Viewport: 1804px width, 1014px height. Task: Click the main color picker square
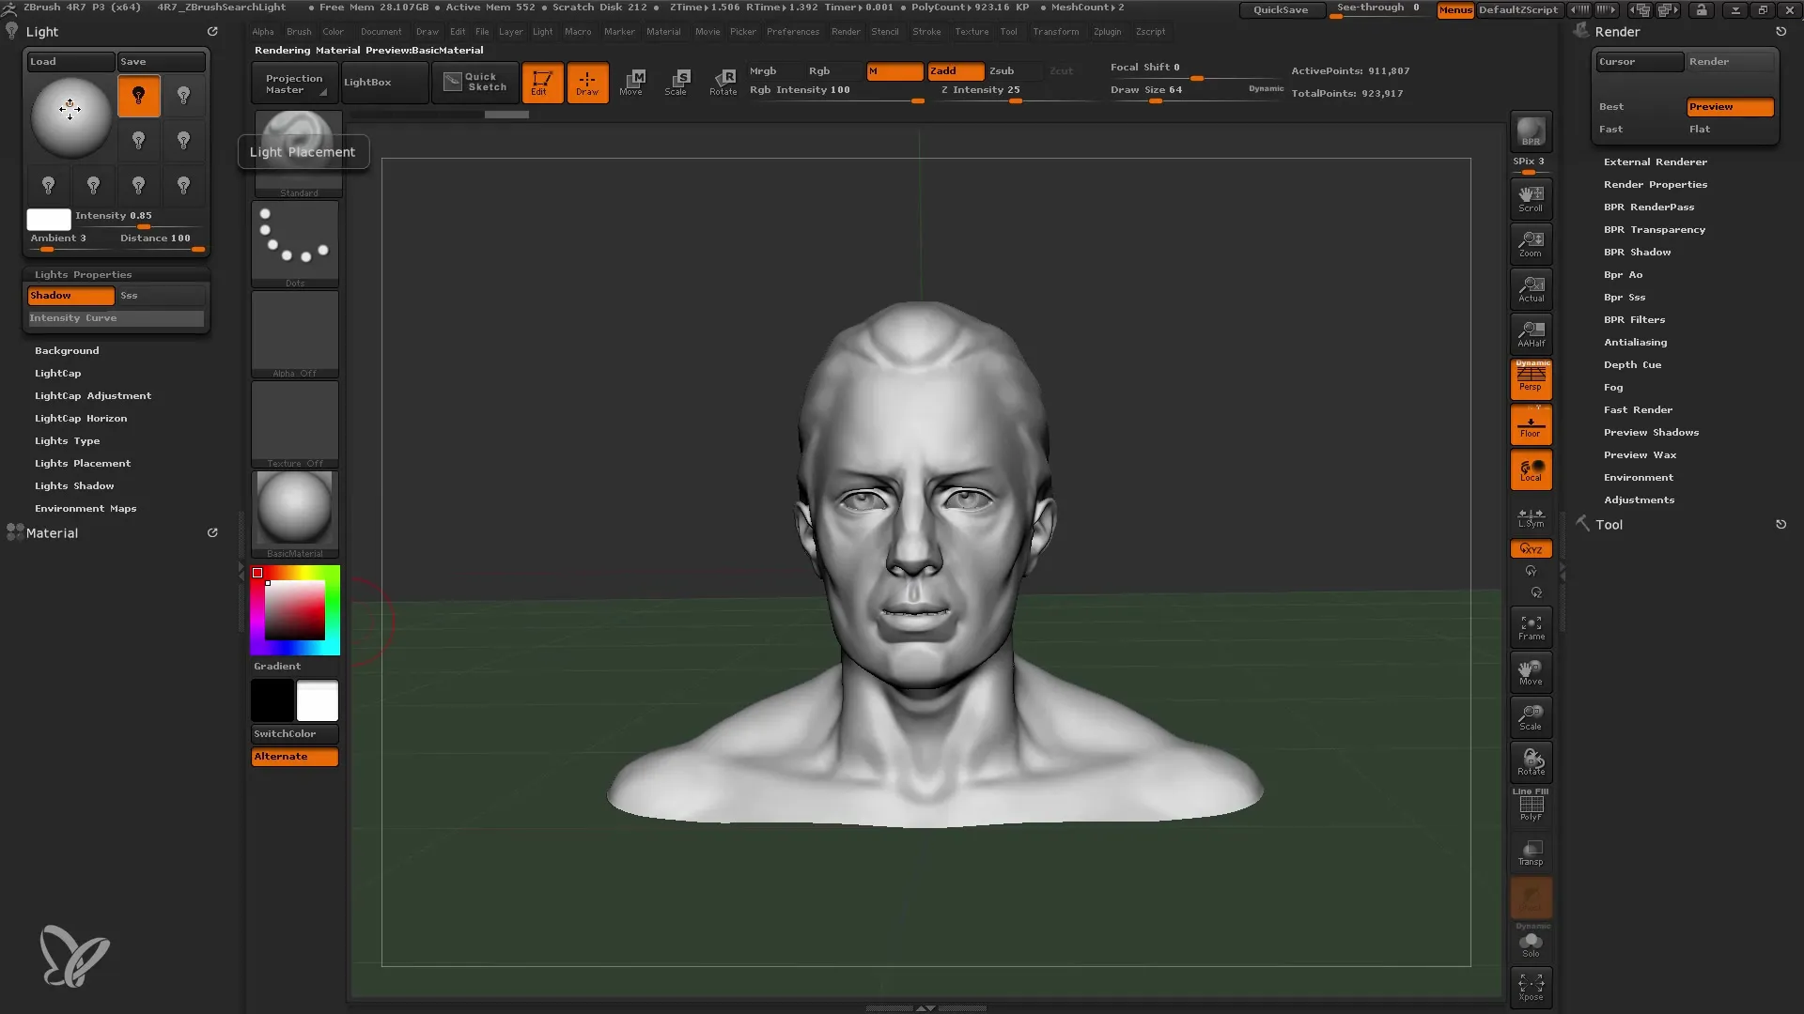295,610
